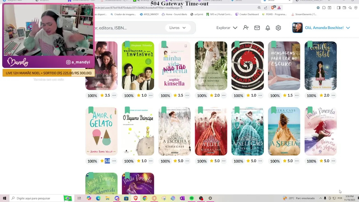Open the Windows Start menu
The width and height of the screenshot is (359, 202).
tap(4, 198)
